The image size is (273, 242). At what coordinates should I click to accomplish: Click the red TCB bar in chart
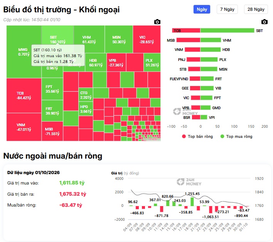[186, 30]
